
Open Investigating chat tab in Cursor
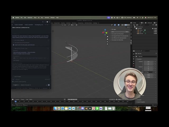[x=39, y=25]
